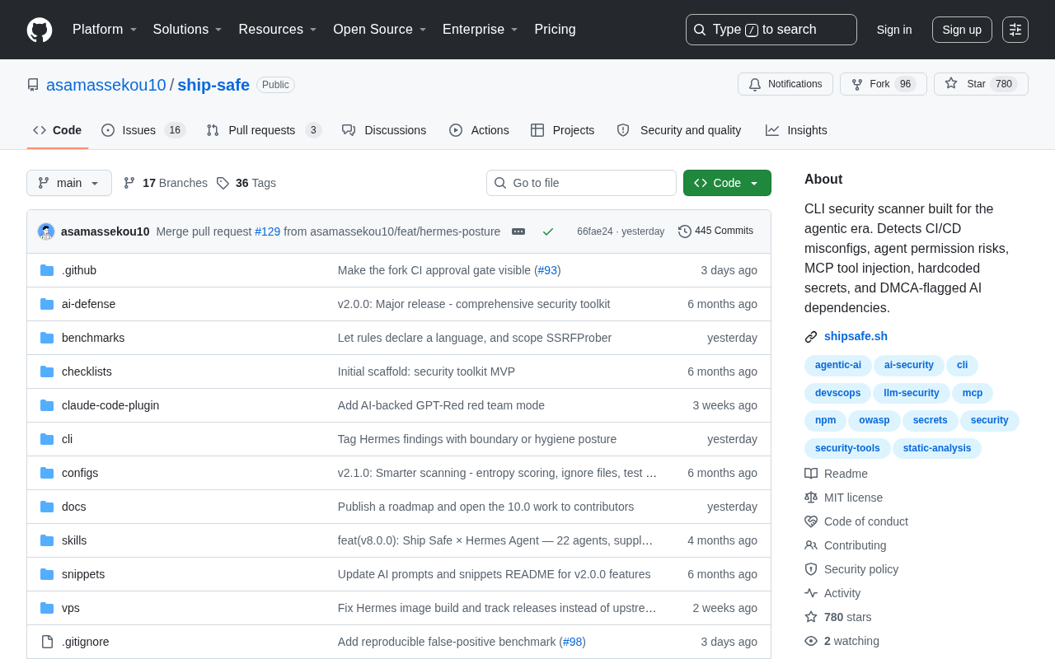Click the snippets folder icon
1055x659 pixels.
click(47, 574)
